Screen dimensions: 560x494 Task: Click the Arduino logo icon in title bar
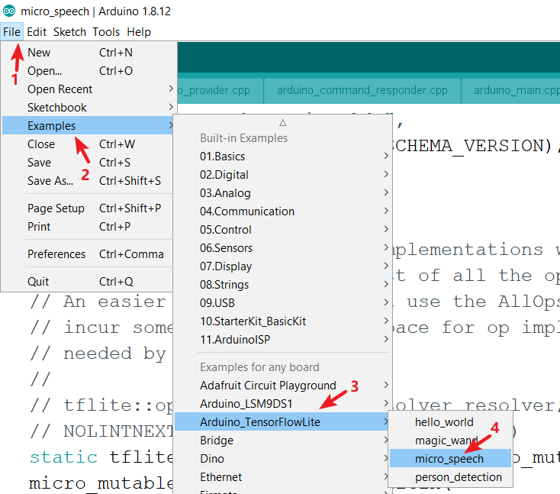(9, 11)
